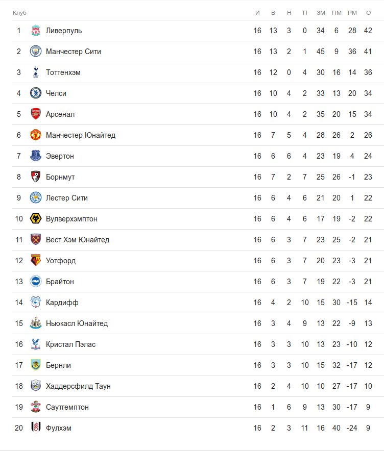This screenshot has height=451, width=384.
Task: Click the Tottenham crest icon
Action: coord(35,72)
